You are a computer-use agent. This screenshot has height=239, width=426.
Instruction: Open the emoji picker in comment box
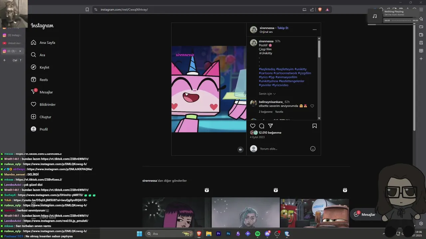click(313, 149)
